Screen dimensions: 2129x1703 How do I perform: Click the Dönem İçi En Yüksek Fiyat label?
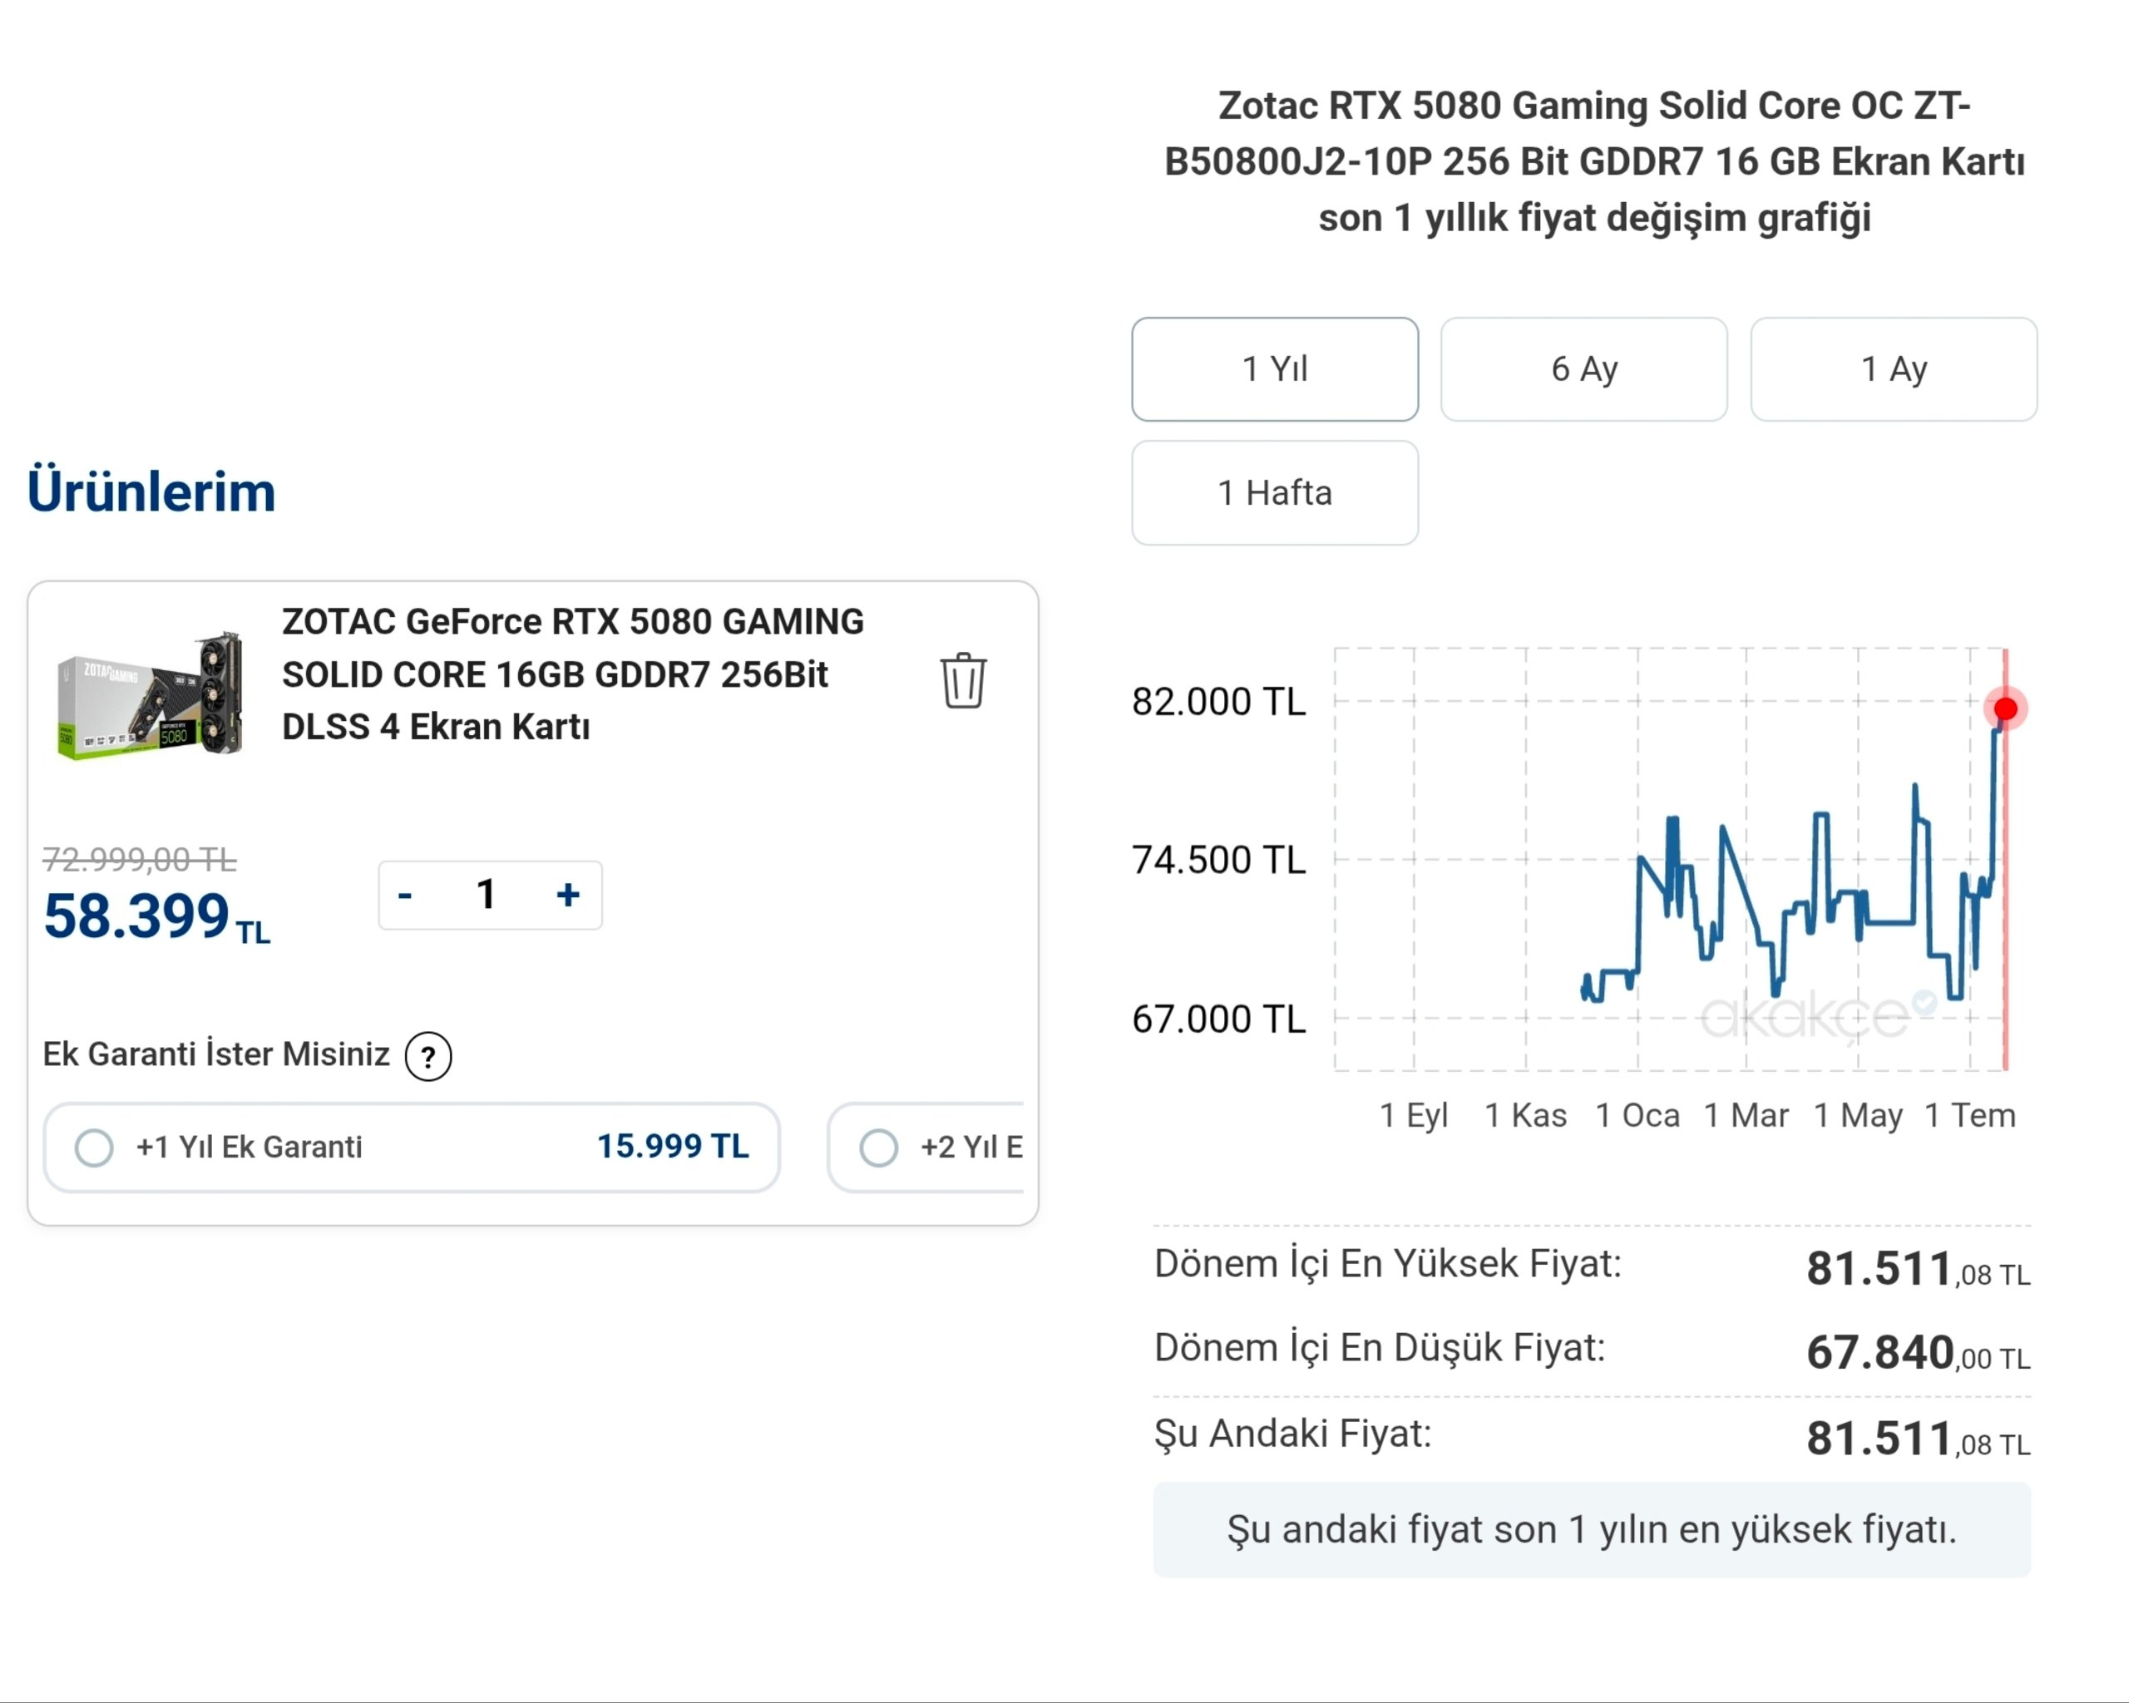click(x=1387, y=1264)
